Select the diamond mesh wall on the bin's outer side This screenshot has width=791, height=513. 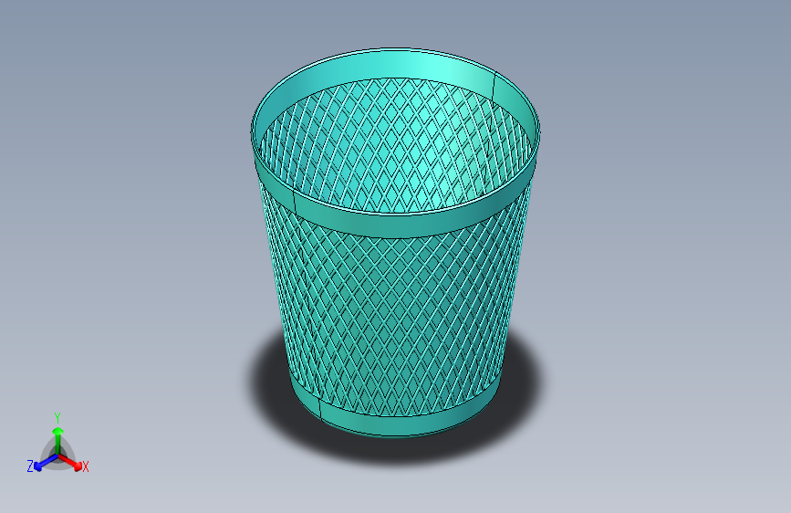click(x=396, y=323)
